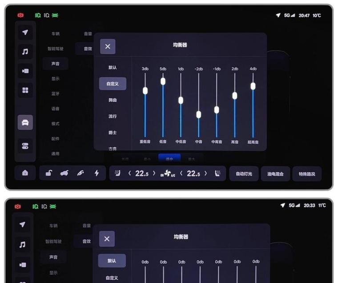Viewport: 338px width, 283px height.
Task: Open 声音 settings in upper screen menu
Action: [56, 64]
